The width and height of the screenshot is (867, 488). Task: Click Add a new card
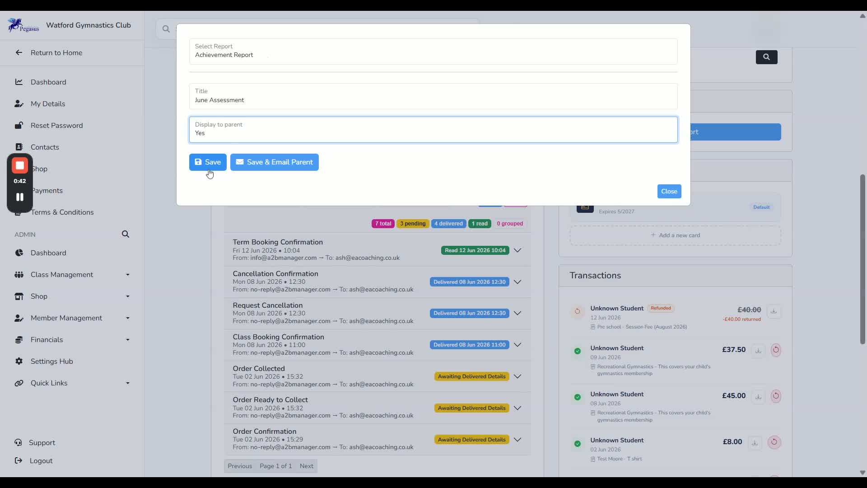coord(676,235)
